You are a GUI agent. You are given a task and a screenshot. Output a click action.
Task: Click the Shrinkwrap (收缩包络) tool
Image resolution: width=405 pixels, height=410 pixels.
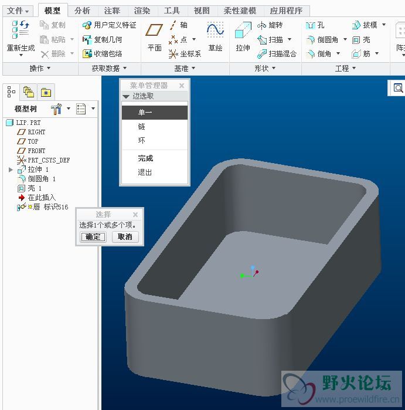pos(102,53)
